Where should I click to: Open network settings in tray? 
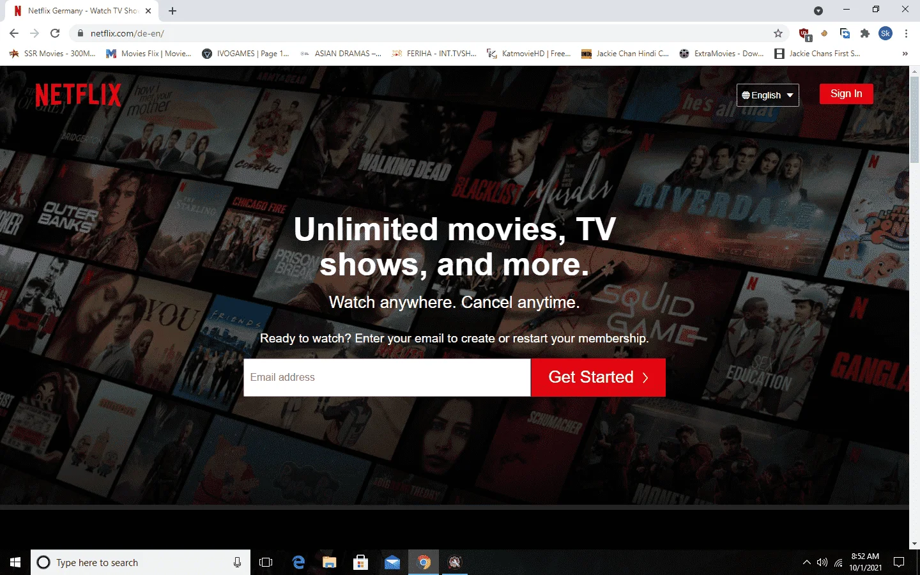pos(838,562)
